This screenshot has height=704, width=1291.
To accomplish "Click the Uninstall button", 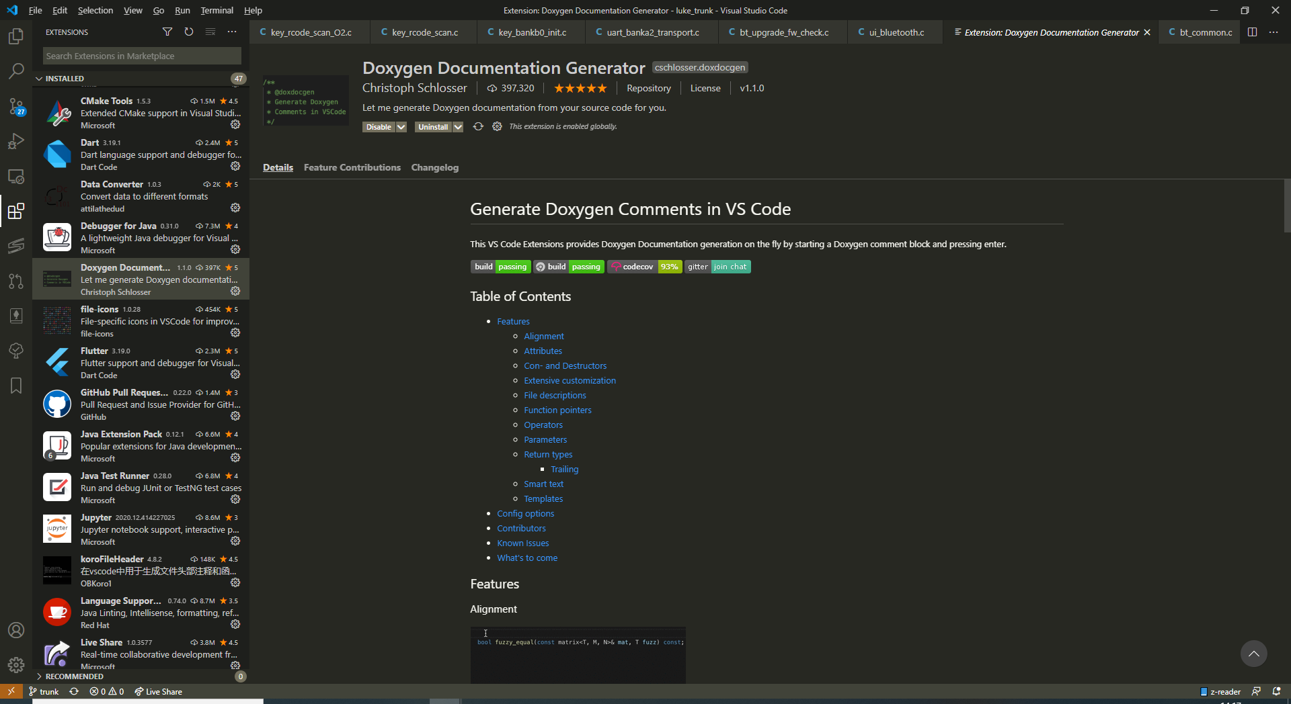I will pos(433,127).
